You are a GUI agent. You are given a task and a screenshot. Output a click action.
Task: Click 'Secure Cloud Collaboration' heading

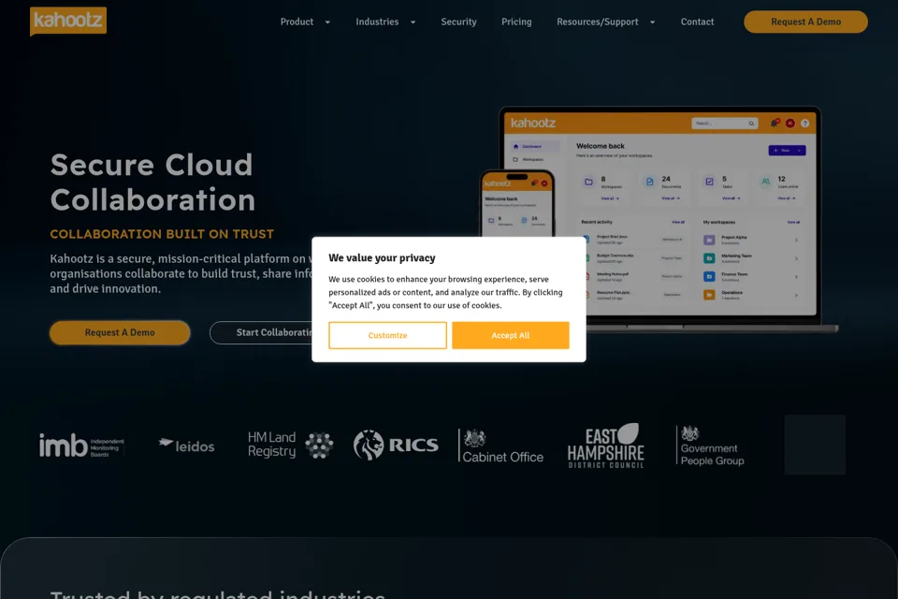click(152, 183)
